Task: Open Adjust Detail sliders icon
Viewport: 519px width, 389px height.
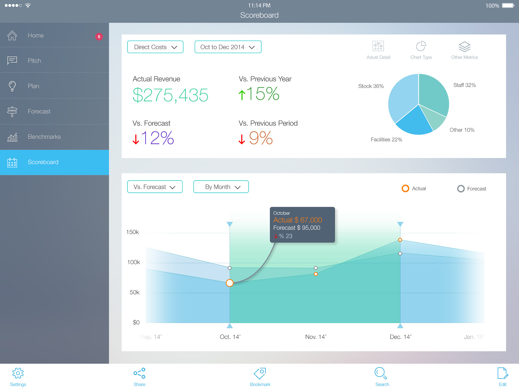Action: (x=378, y=46)
